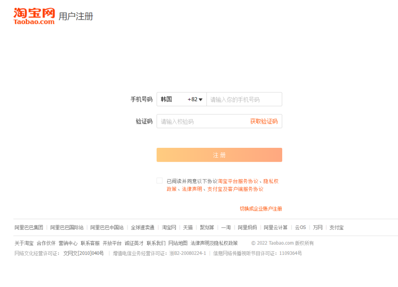The height and width of the screenshot is (287, 398).
Task: Click the orange 注册 button
Action: [219, 155]
